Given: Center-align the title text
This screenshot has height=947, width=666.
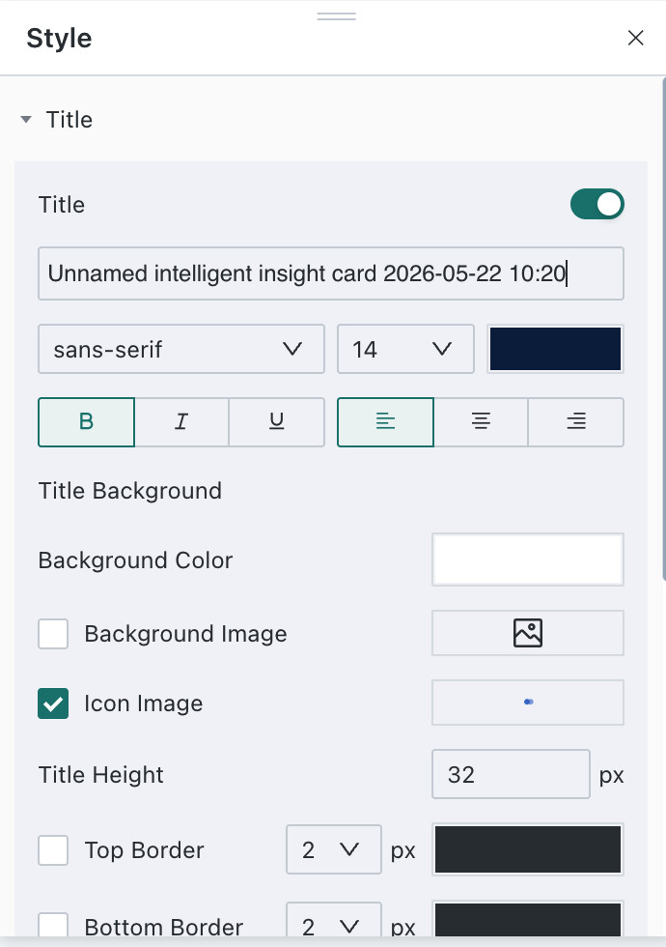Looking at the screenshot, I should (481, 421).
